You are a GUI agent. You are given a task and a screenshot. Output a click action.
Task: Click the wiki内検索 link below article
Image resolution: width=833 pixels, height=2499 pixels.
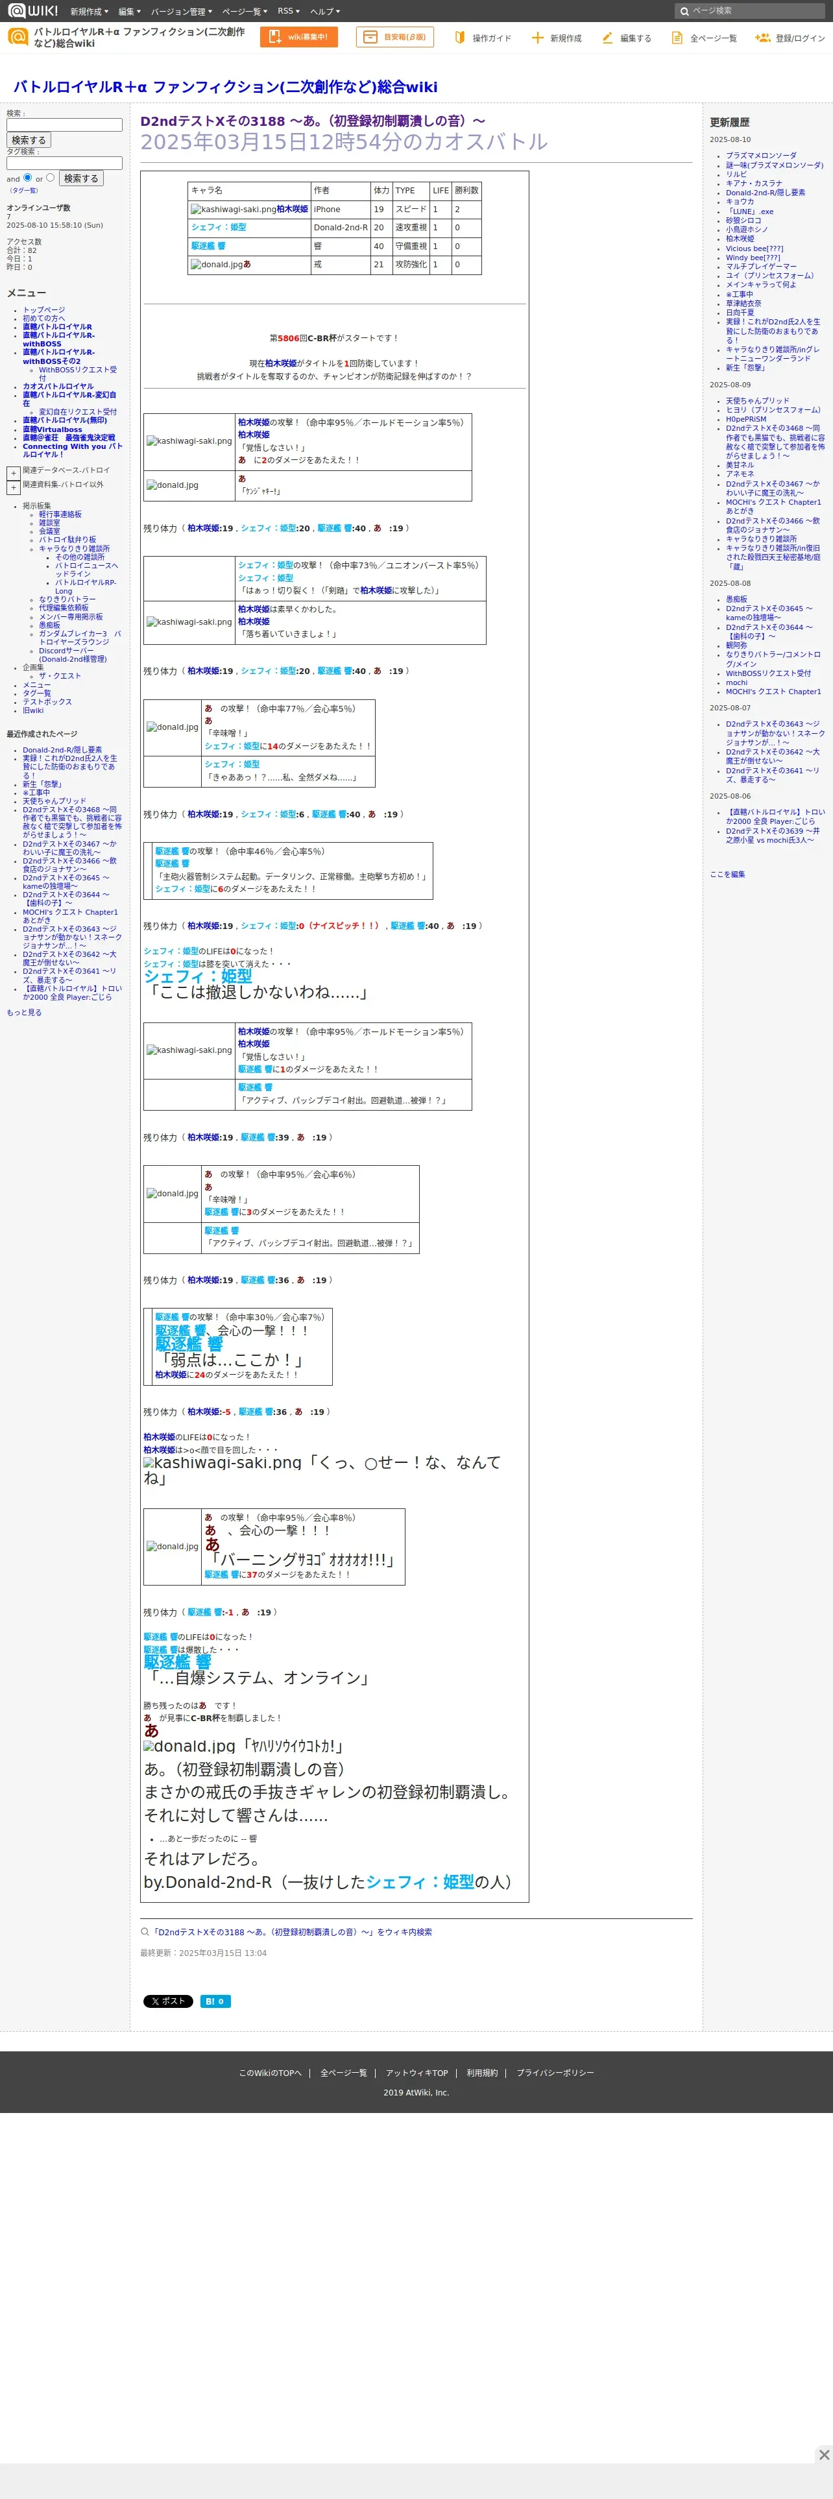(292, 1931)
